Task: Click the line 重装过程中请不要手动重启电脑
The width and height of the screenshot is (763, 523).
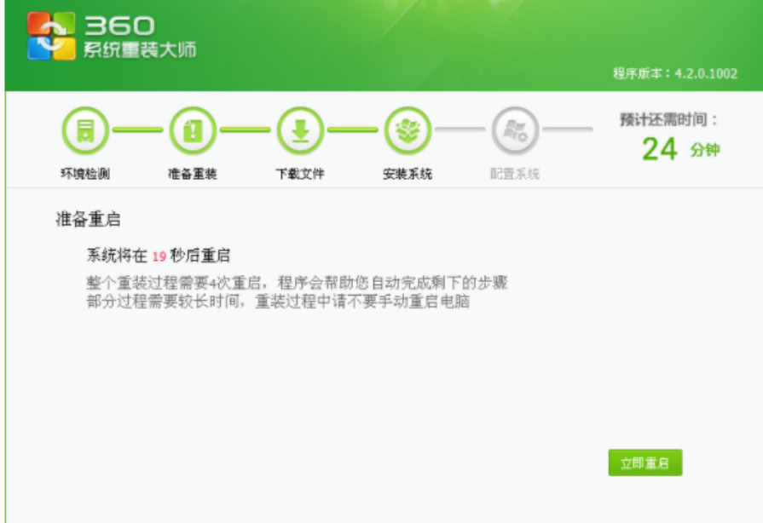Action: coord(362,302)
